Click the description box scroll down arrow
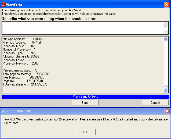This screenshot has width=171, height=139. [x=165, y=31]
